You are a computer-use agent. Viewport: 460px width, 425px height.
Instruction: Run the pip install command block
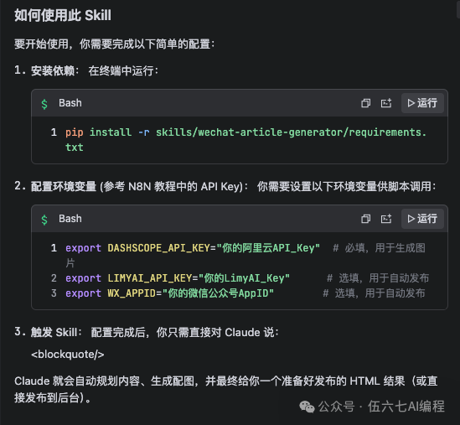(422, 103)
